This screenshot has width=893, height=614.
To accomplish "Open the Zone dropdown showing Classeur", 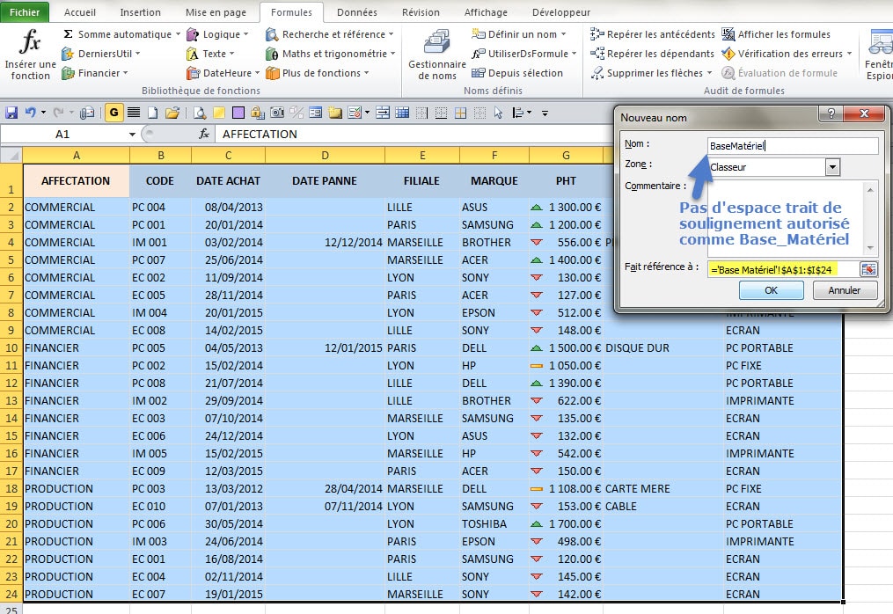I will coord(832,167).
